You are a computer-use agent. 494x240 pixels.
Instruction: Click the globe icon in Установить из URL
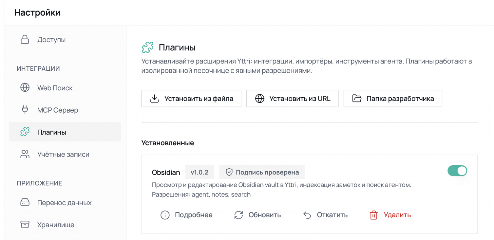[260, 99]
